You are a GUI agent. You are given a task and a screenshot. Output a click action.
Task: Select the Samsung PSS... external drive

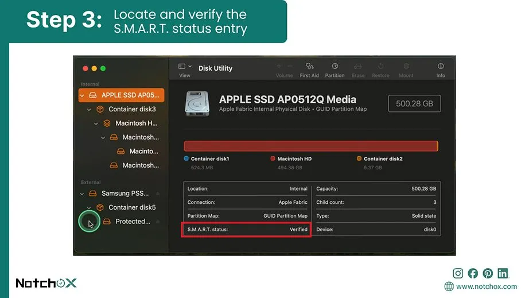125,193
